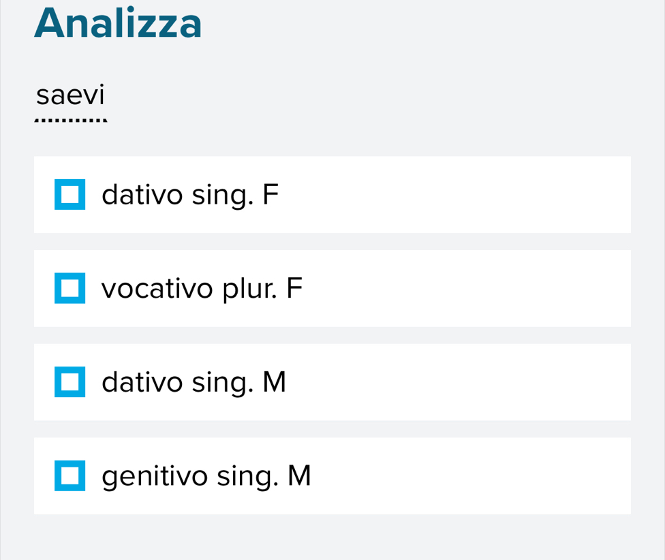Enable the "dativo sing. M" checkbox

coord(70,382)
